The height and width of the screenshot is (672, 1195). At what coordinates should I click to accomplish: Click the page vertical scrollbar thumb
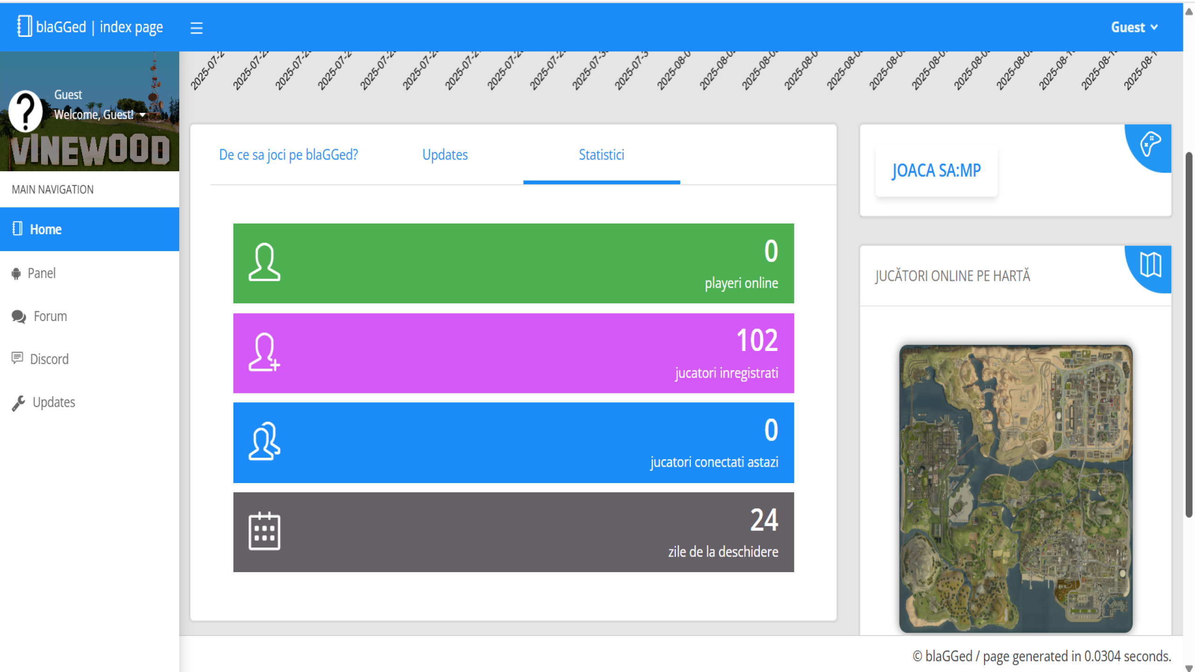pyautogui.click(x=1189, y=334)
